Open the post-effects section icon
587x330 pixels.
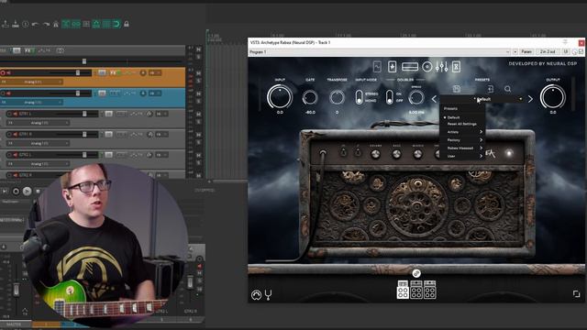point(457,67)
